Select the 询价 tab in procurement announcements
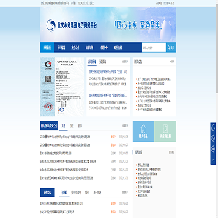This screenshot has width=218, height=218. click(87, 193)
